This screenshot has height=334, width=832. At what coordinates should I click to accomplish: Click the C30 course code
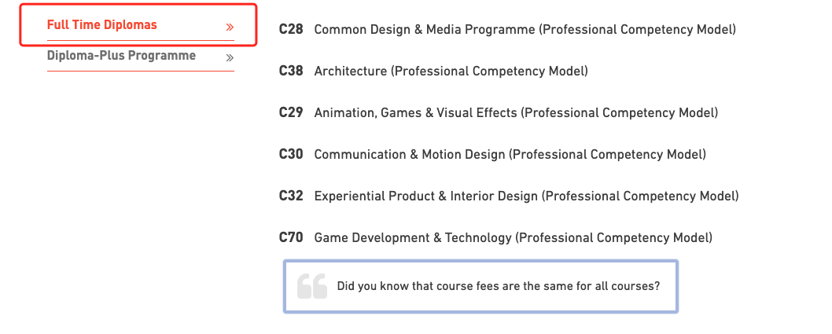pos(291,154)
